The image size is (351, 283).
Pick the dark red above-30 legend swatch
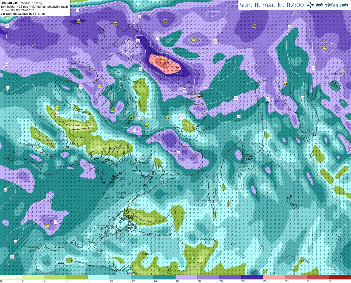point(340,277)
